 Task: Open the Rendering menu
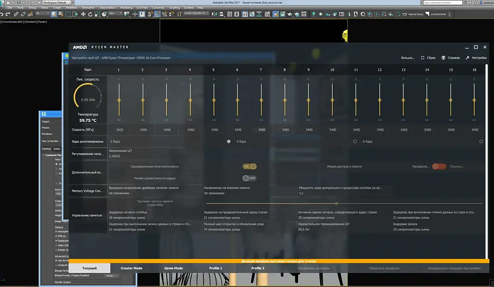pos(126,8)
